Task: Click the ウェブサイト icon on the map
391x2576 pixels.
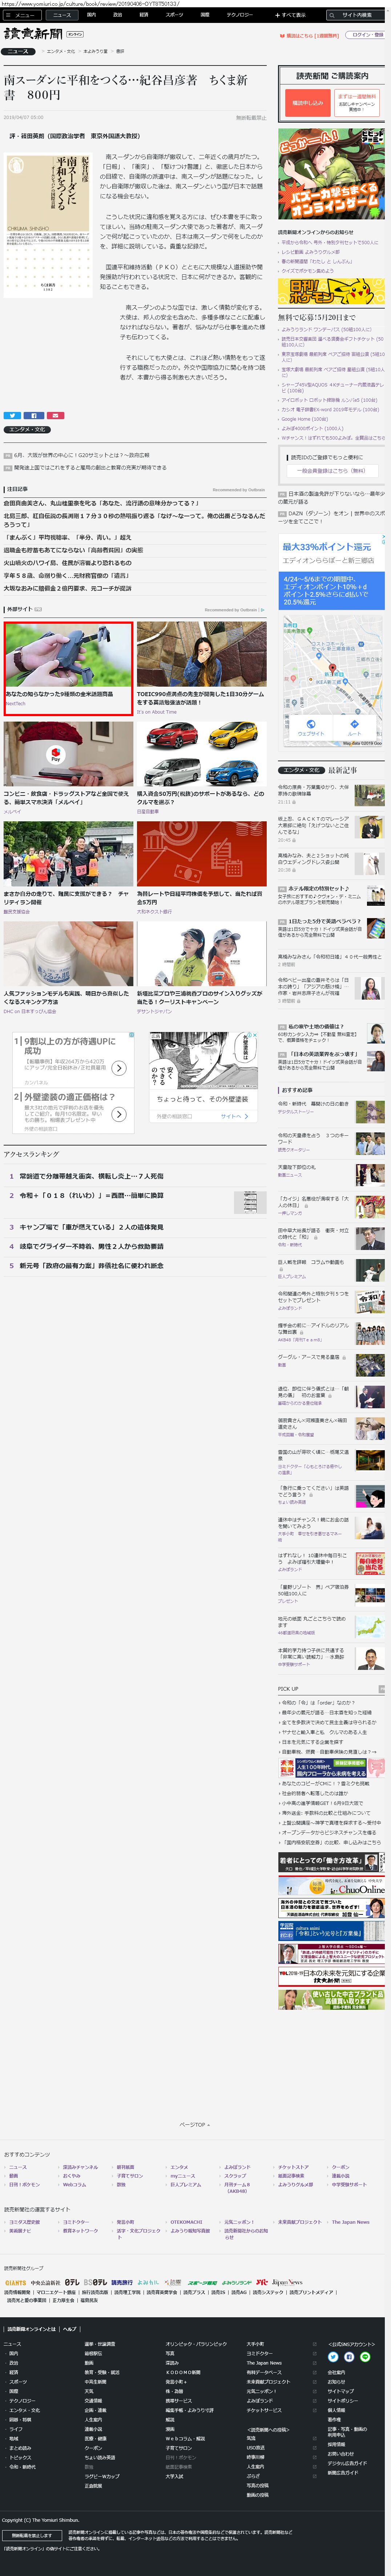Action: [310, 728]
